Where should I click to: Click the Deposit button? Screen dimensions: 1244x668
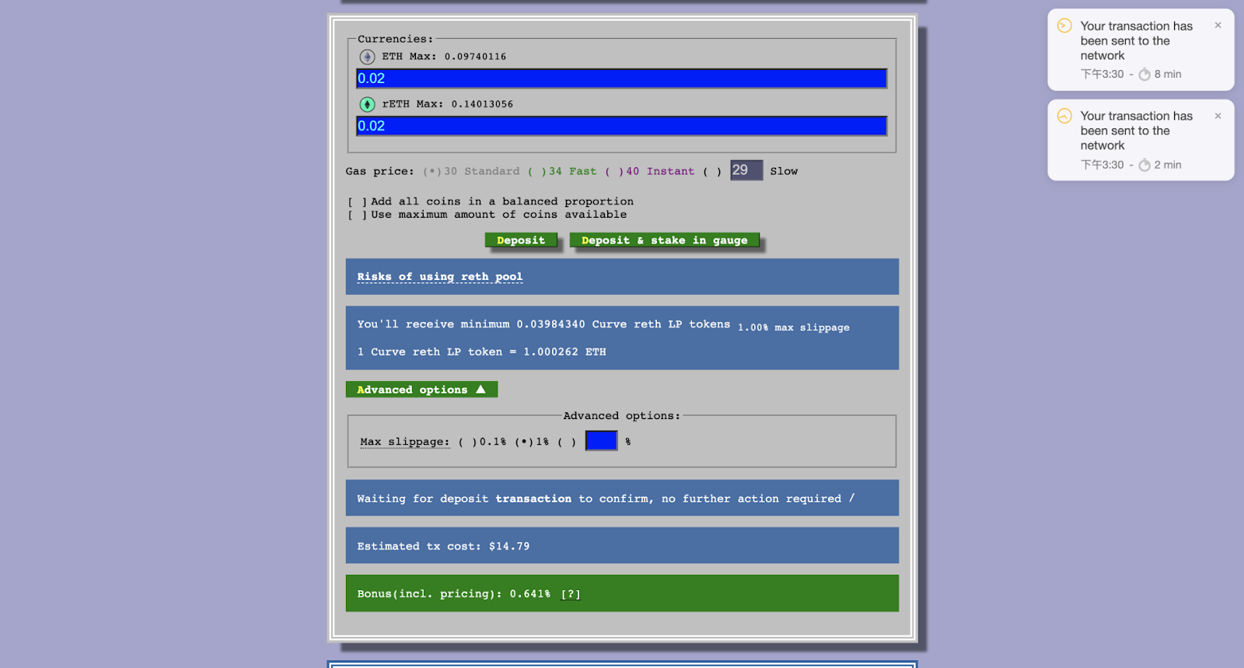(x=521, y=240)
